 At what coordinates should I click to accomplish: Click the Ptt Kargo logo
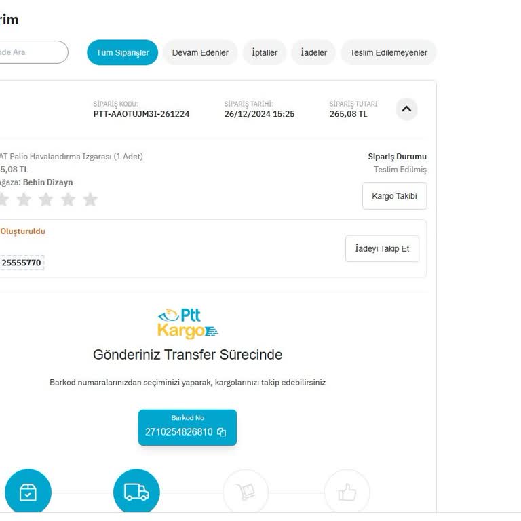click(188, 324)
